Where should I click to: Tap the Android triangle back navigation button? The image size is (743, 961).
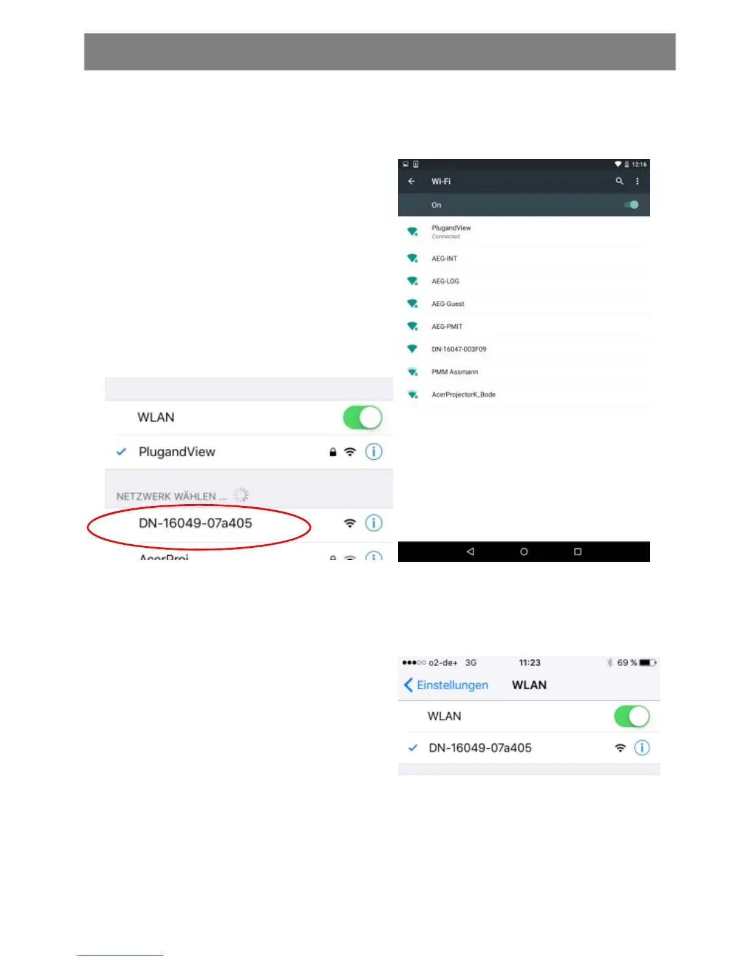[x=470, y=551]
